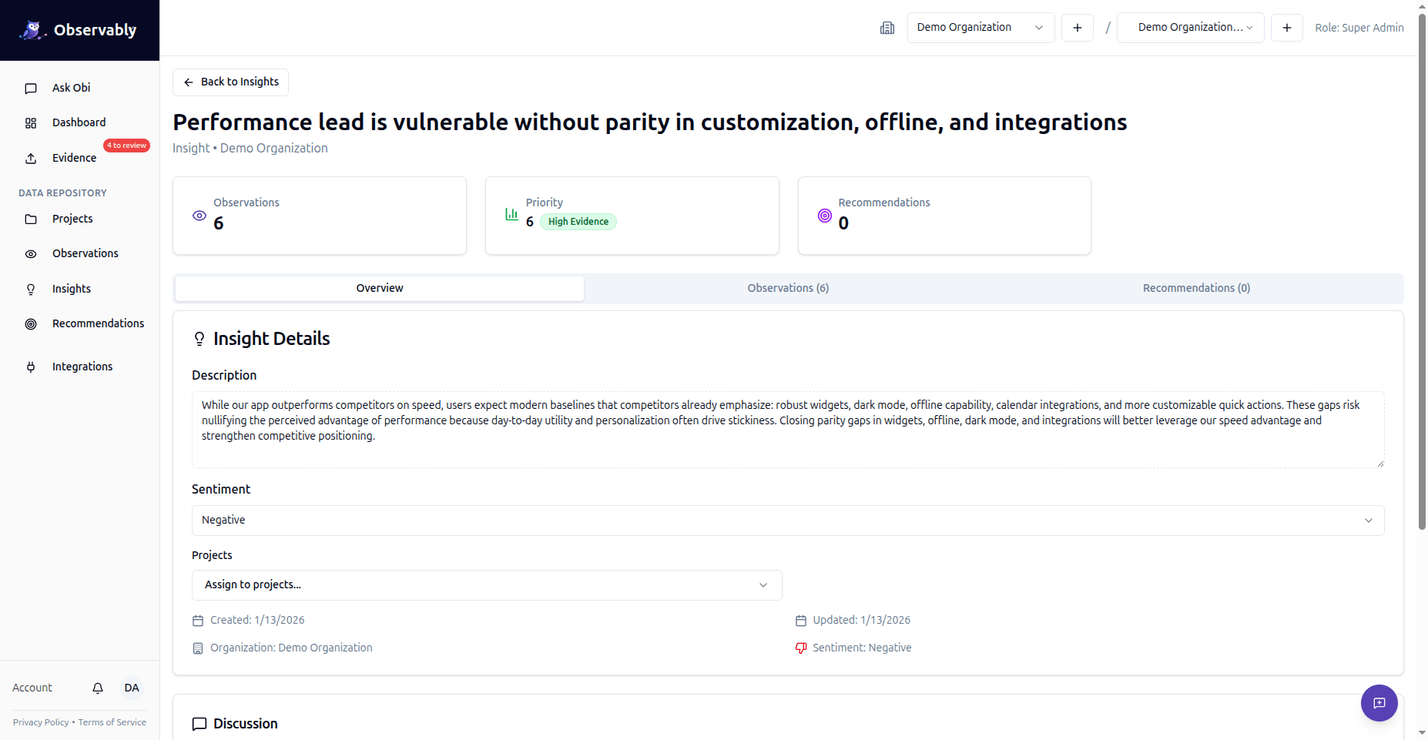This screenshot has width=1428, height=740.
Task: Switch to the Recommendations (0) tab
Action: click(x=1195, y=288)
